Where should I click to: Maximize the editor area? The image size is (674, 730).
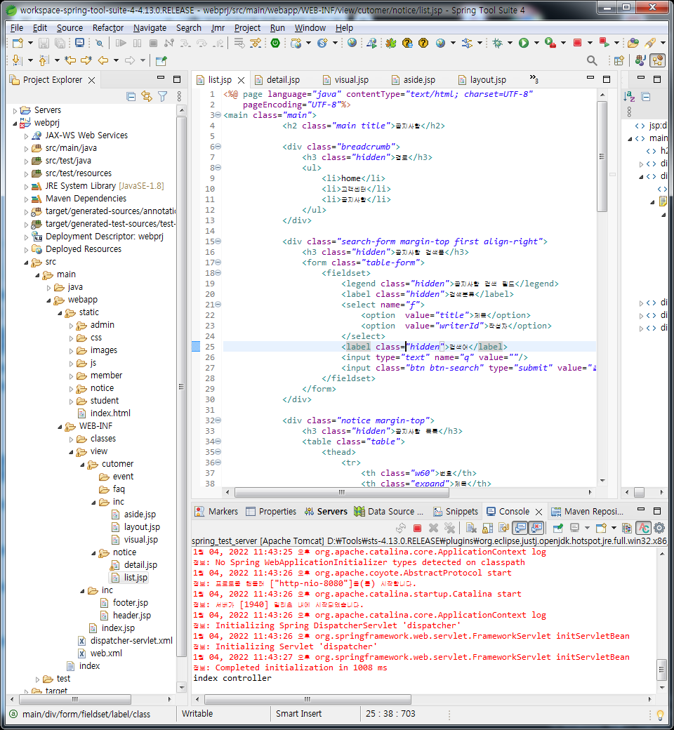[x=607, y=79]
